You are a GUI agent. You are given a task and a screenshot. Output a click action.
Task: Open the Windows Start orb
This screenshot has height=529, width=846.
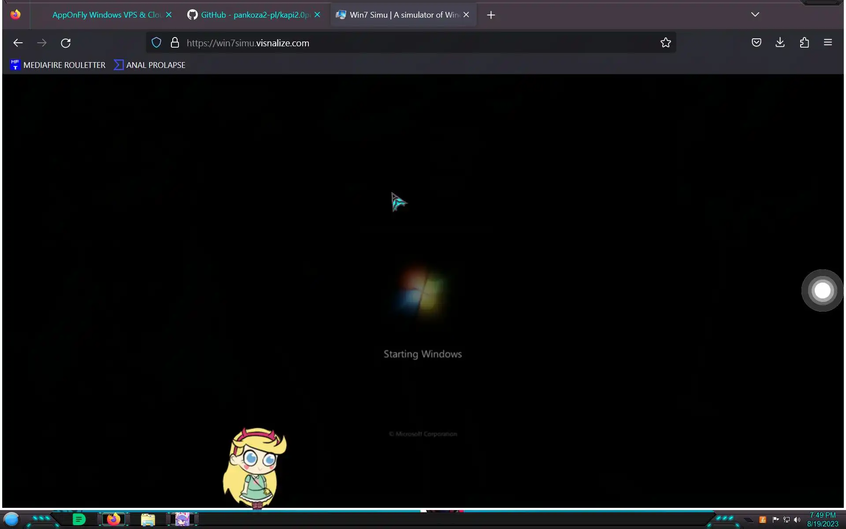[x=11, y=519]
